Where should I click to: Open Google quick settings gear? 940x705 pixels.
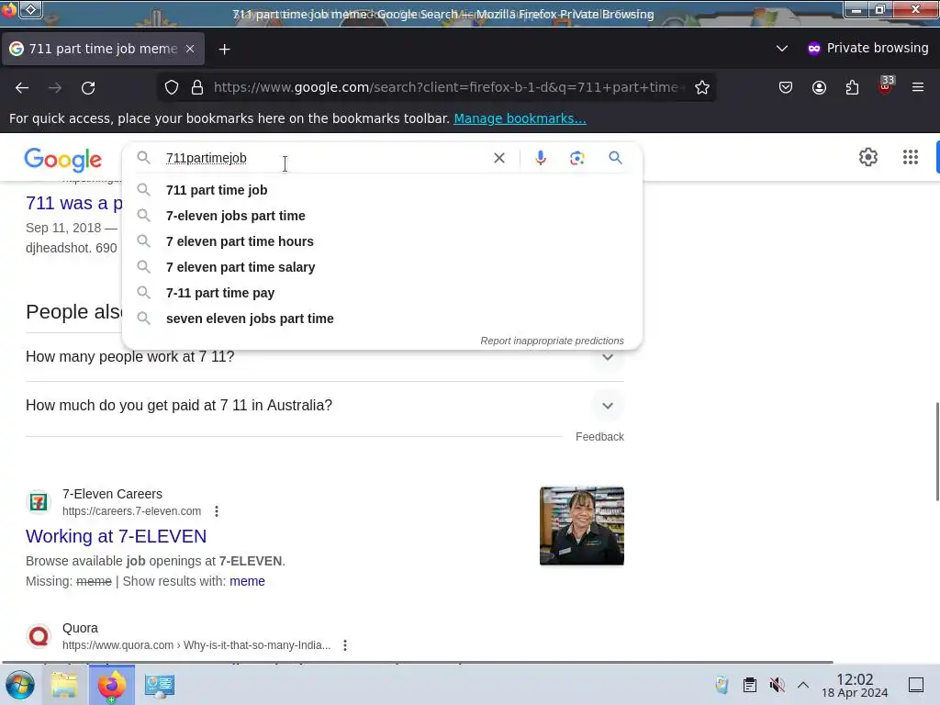coord(868,157)
